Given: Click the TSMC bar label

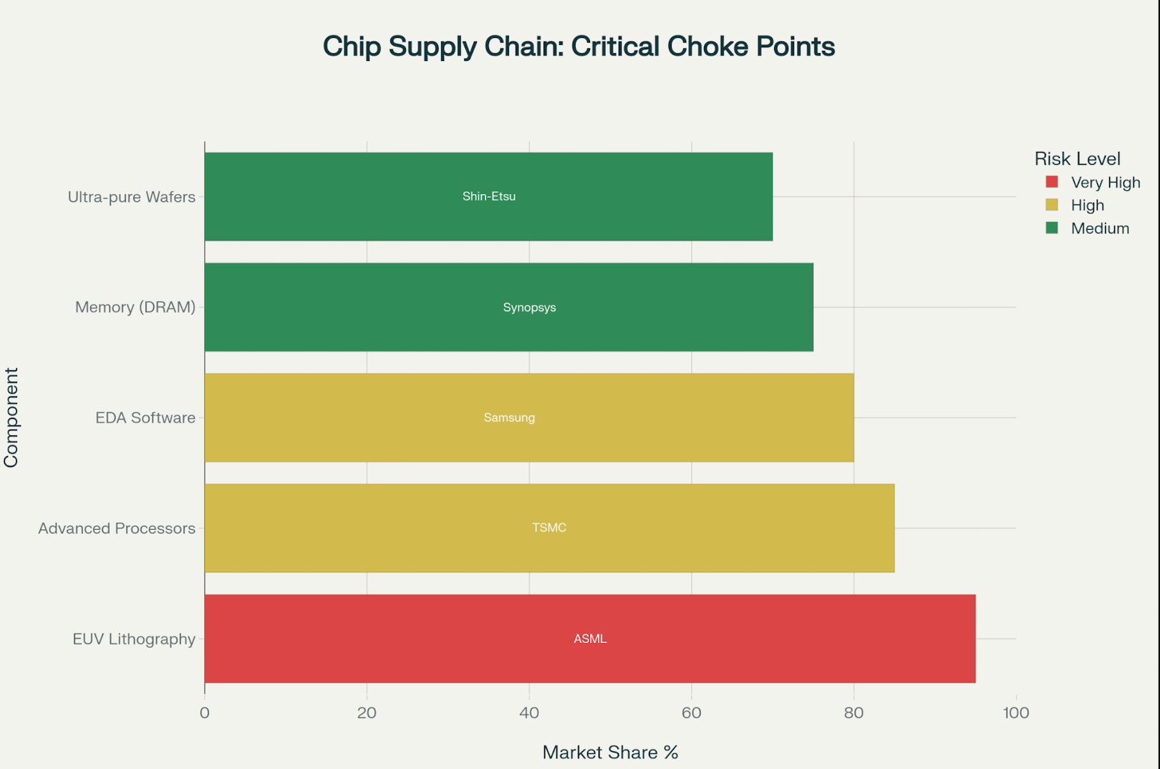Looking at the screenshot, I should tap(549, 528).
